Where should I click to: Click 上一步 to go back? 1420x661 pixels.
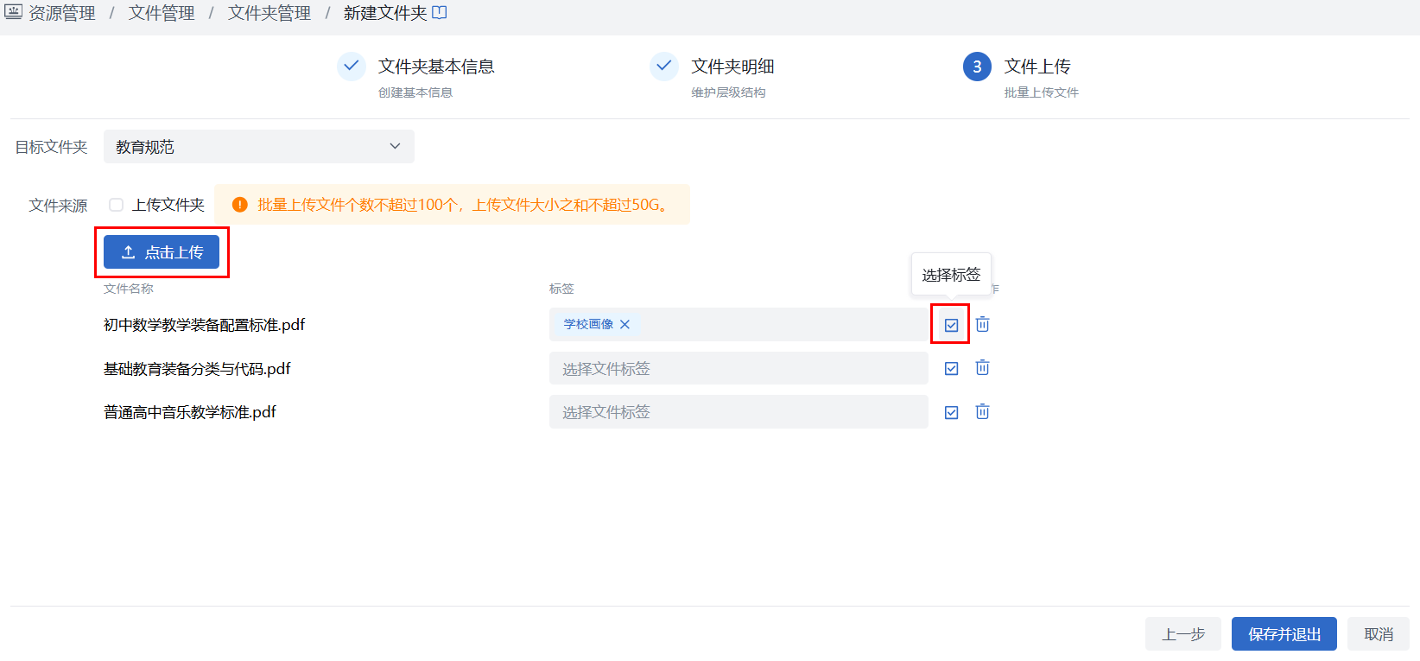pyautogui.click(x=1182, y=634)
